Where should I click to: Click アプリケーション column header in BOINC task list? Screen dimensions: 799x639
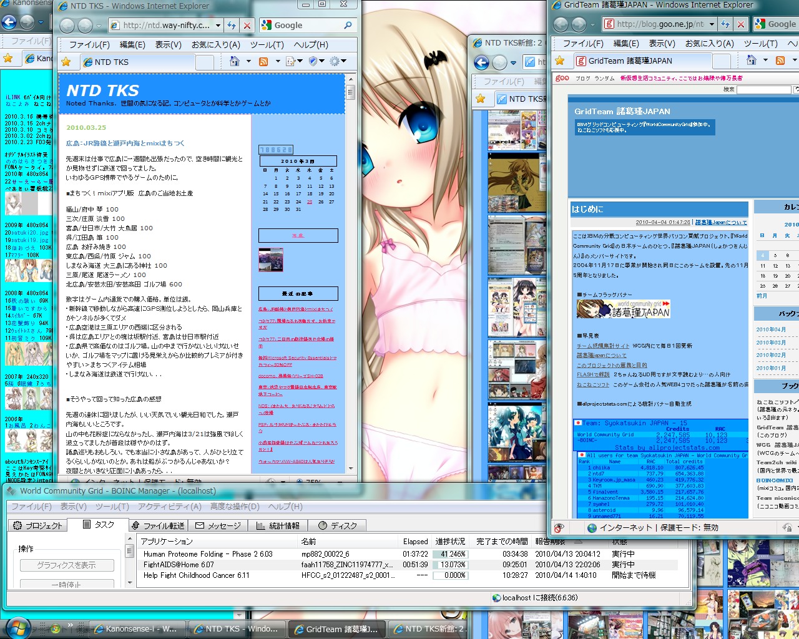(217, 542)
